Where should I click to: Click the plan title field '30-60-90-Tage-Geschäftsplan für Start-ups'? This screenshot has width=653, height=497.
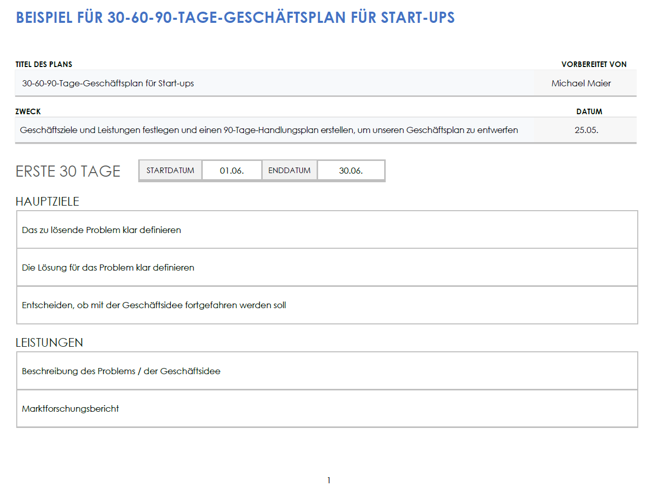274,83
